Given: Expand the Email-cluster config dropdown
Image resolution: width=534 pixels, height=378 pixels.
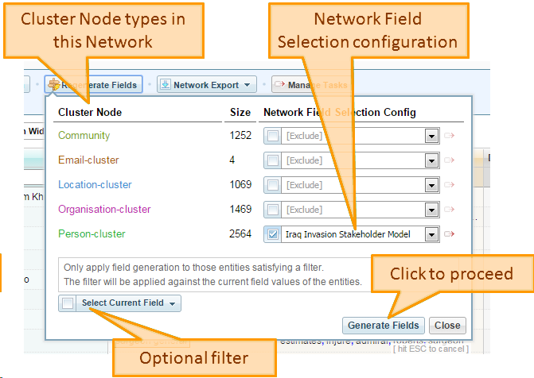Looking at the screenshot, I should [x=431, y=160].
